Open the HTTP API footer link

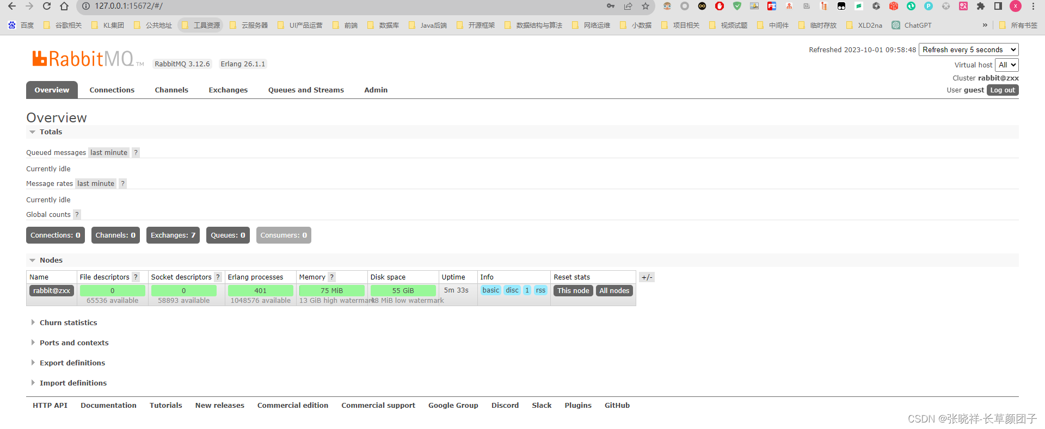[50, 406]
